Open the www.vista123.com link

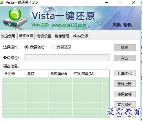pos(69,25)
